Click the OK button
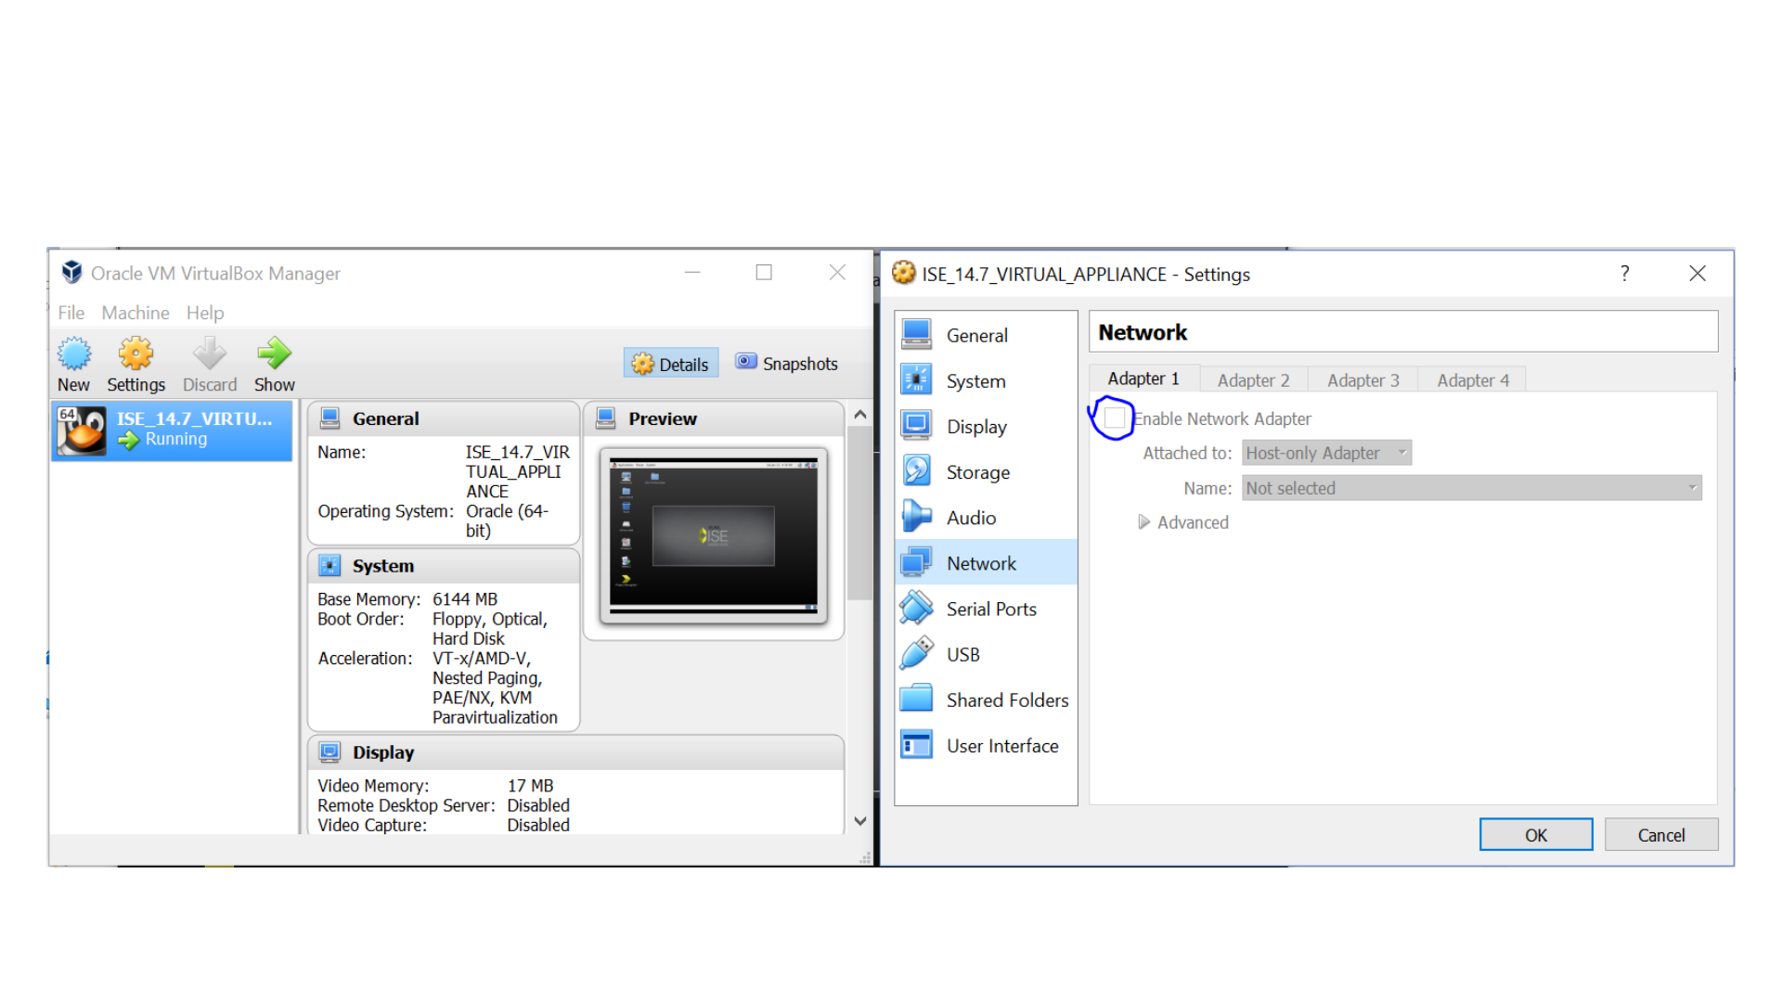The image size is (1782, 1002). tap(1535, 835)
